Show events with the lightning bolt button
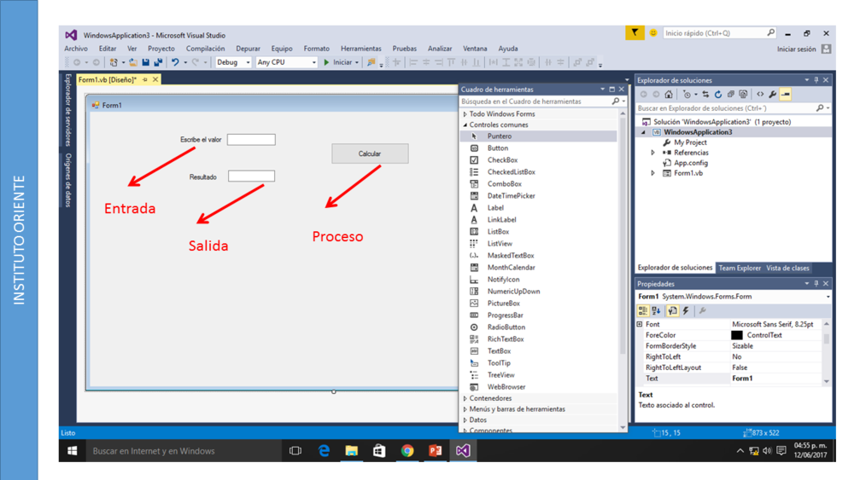 (x=686, y=311)
